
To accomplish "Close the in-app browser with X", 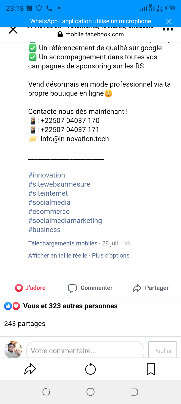I will [x=13, y=30].
